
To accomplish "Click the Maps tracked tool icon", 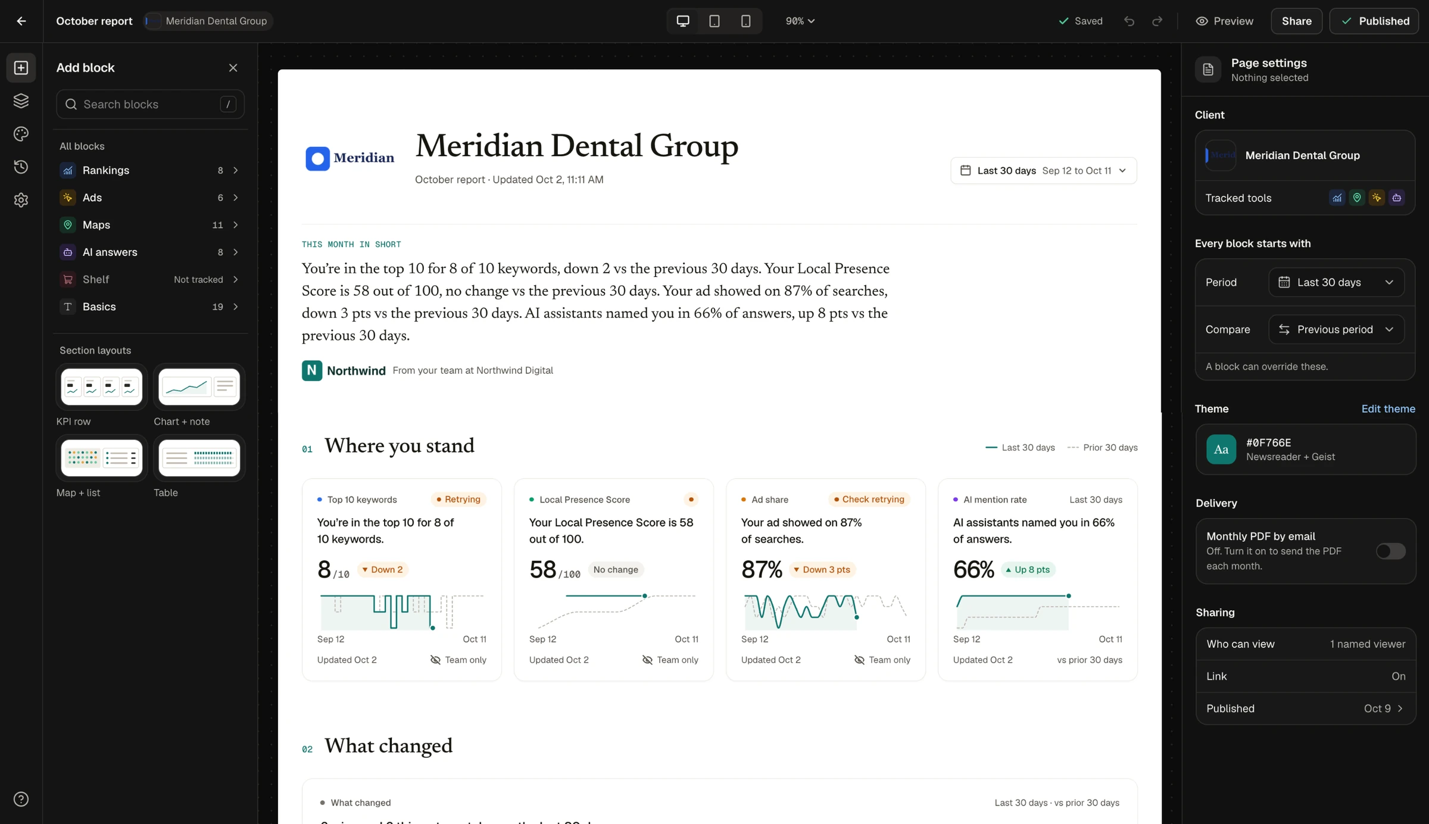I will pyautogui.click(x=1357, y=198).
